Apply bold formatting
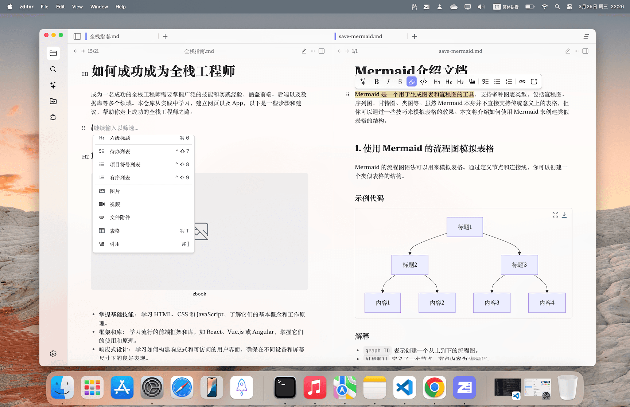 (377, 82)
